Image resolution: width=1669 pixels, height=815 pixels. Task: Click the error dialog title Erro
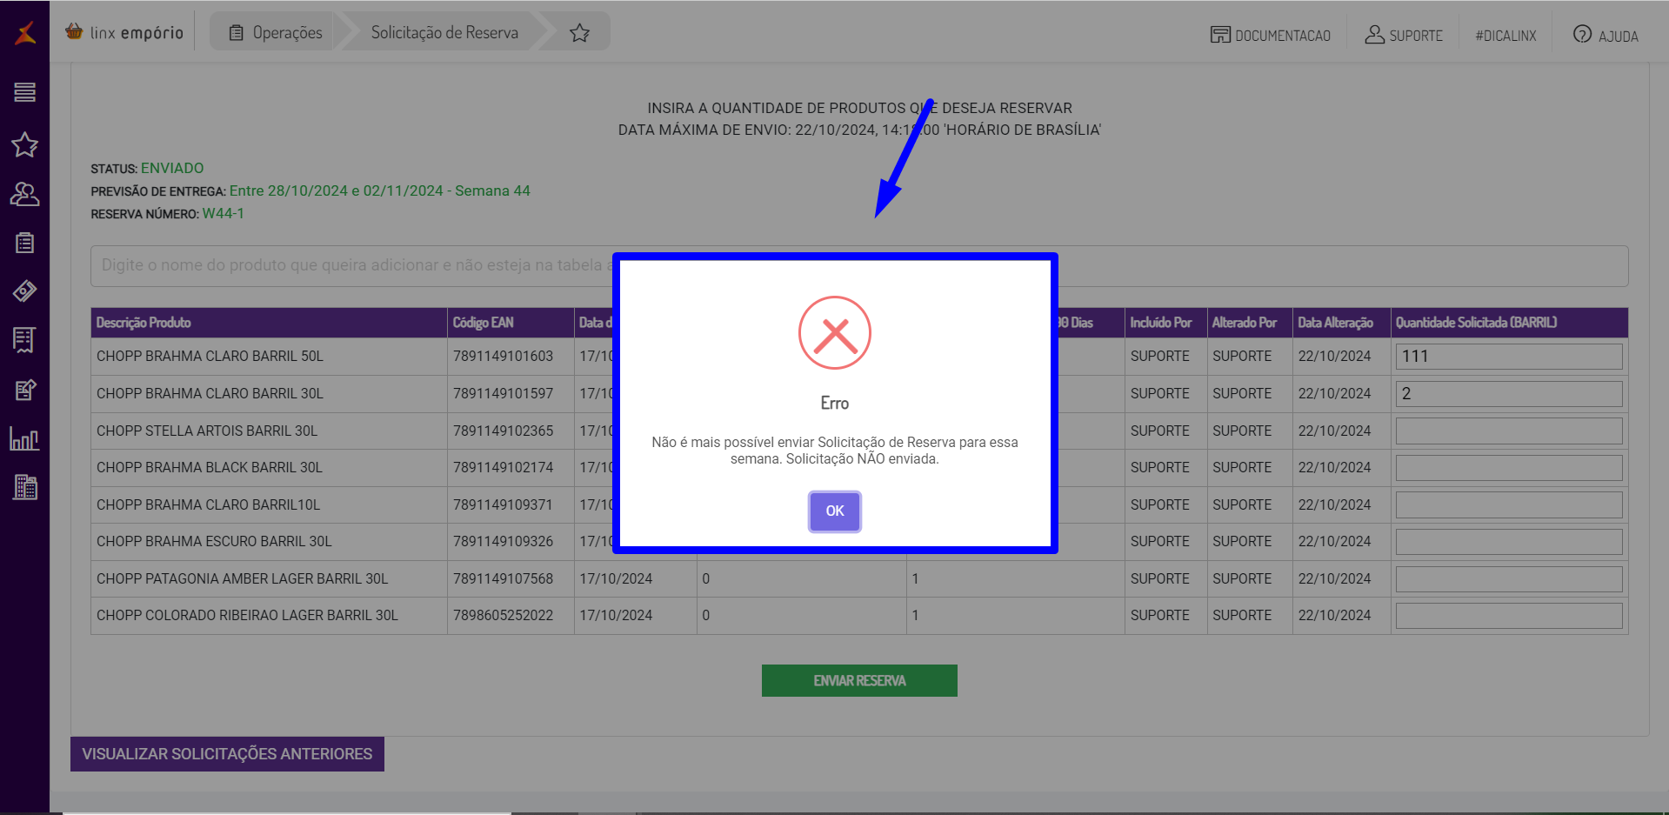tap(835, 404)
